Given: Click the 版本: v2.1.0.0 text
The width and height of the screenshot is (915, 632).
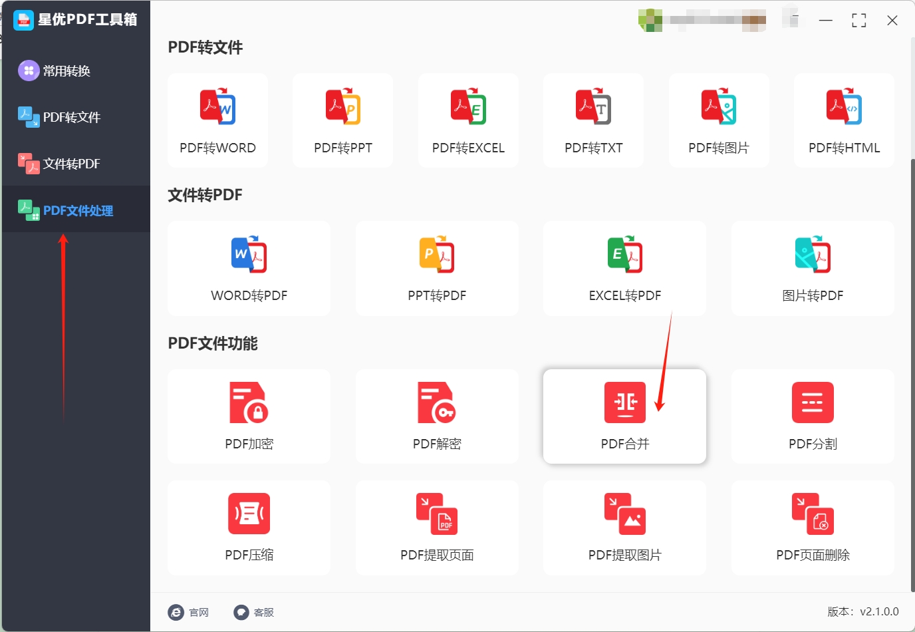Looking at the screenshot, I should point(863,611).
